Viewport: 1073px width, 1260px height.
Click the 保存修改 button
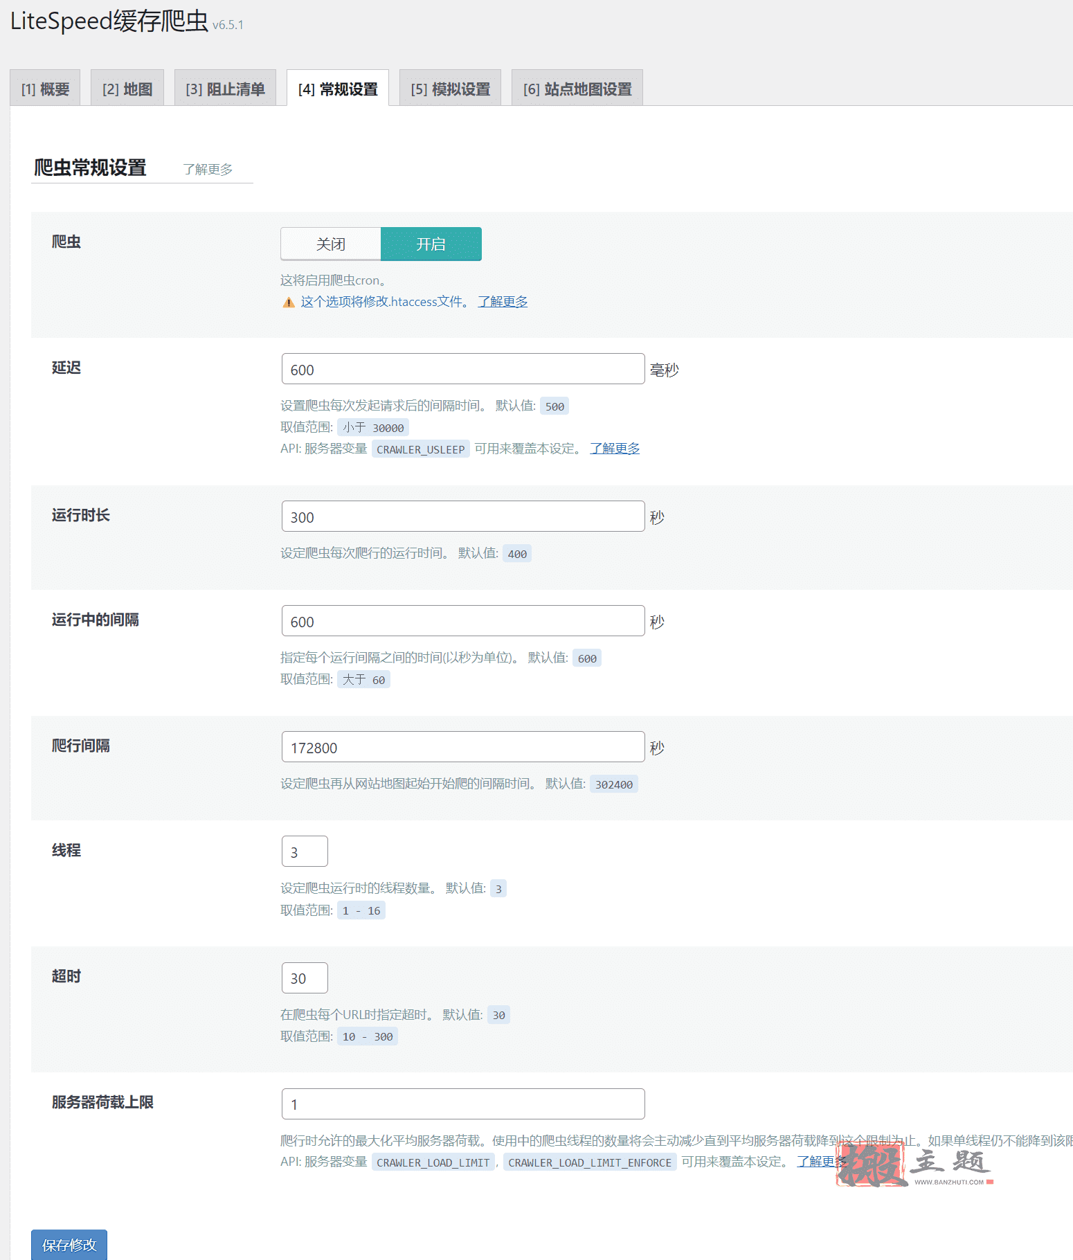[69, 1245]
